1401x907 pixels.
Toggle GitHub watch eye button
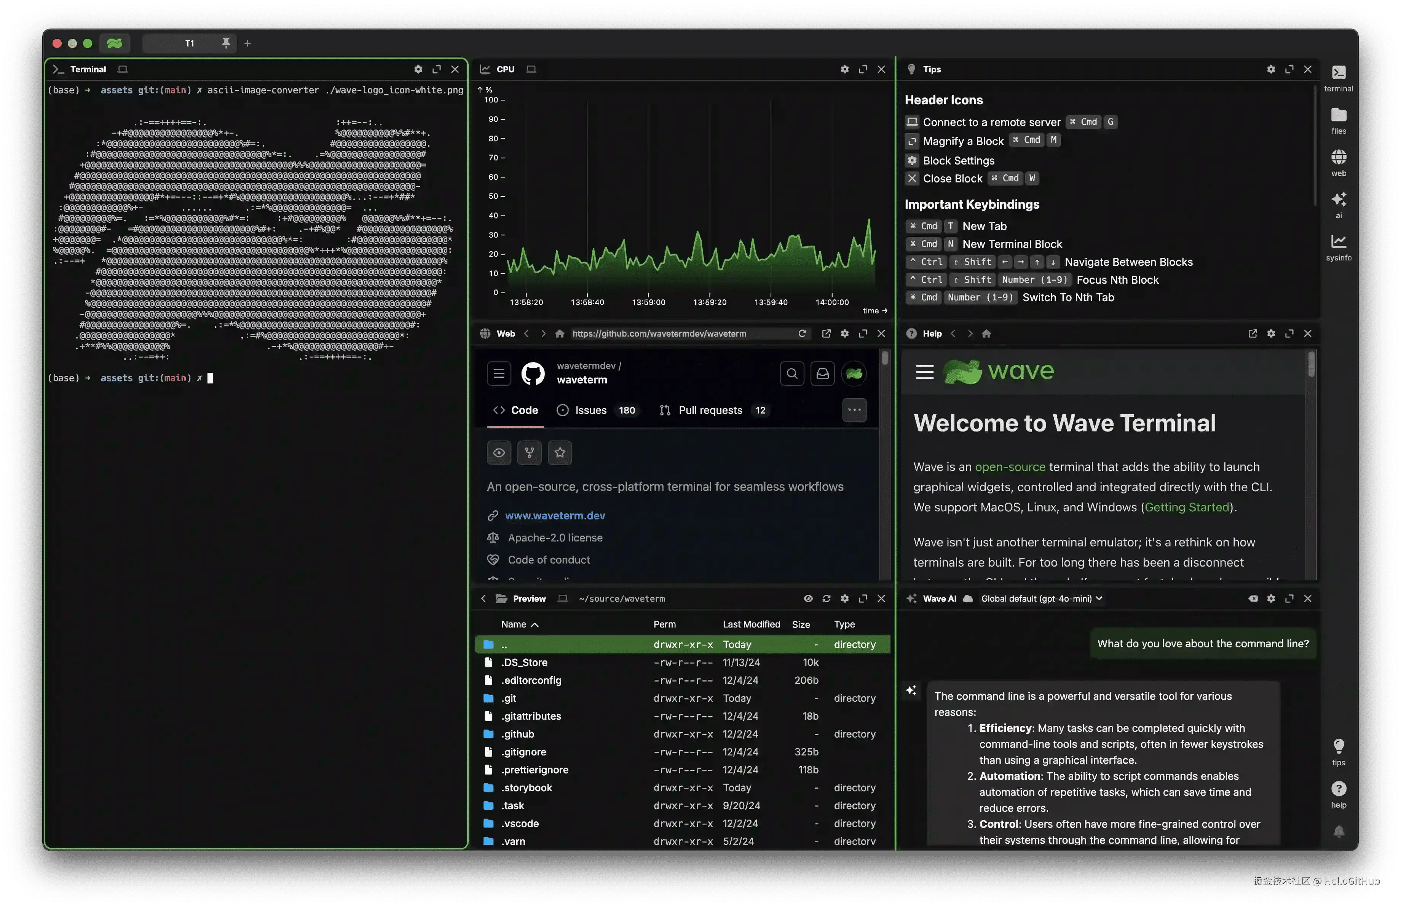tap(499, 453)
